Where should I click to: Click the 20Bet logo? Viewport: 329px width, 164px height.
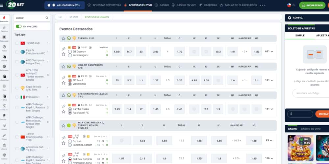[x=15, y=5]
